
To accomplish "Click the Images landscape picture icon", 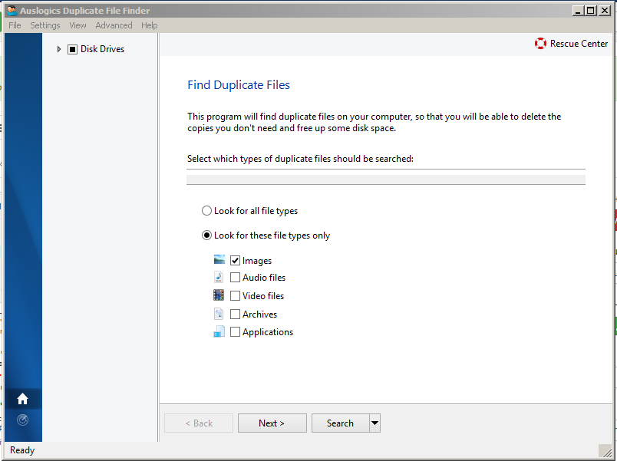I will (219, 259).
